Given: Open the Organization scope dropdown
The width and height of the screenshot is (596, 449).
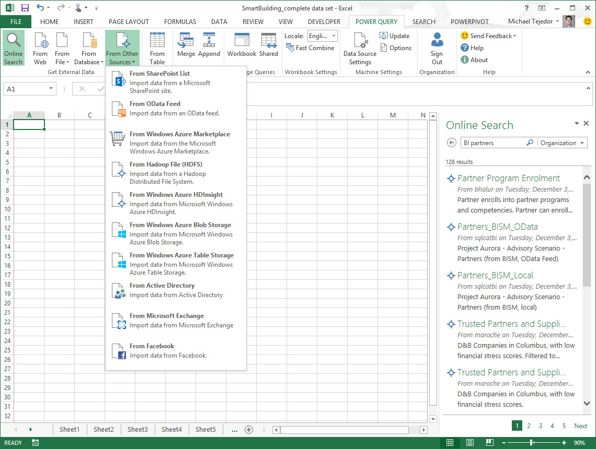Looking at the screenshot, I should (562, 143).
